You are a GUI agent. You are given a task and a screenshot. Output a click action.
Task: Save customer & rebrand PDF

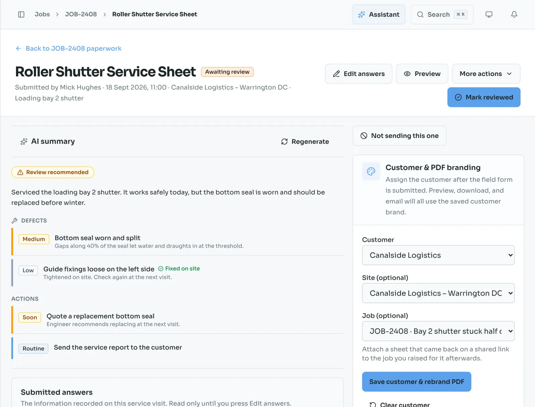[417, 382]
